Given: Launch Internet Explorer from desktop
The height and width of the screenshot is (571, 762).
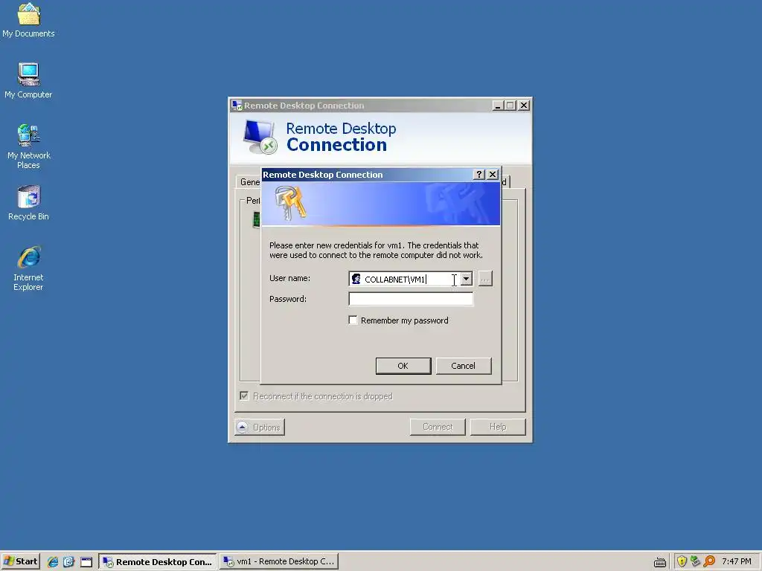Looking at the screenshot, I should coord(29,268).
